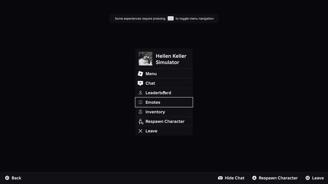Click Hide Chat in the bottom bar
The image size is (328, 184).
[231, 178]
